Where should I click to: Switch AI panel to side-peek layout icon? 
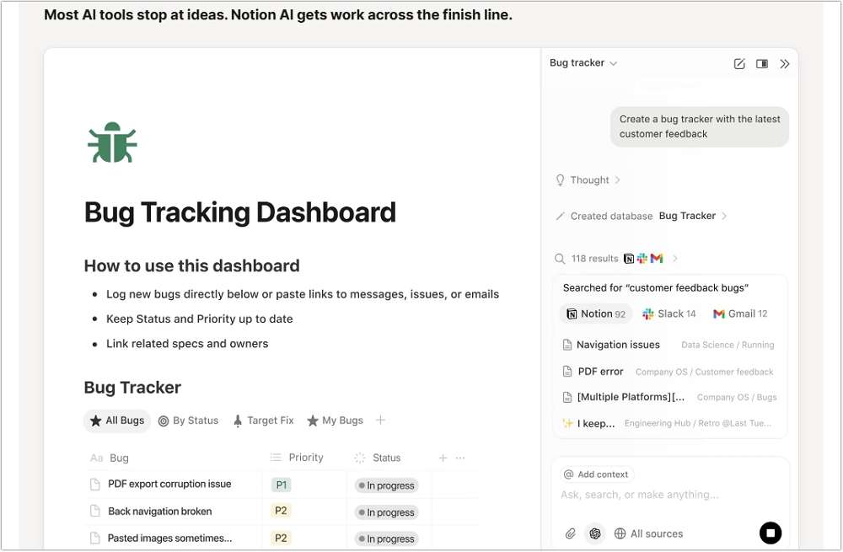tap(763, 63)
